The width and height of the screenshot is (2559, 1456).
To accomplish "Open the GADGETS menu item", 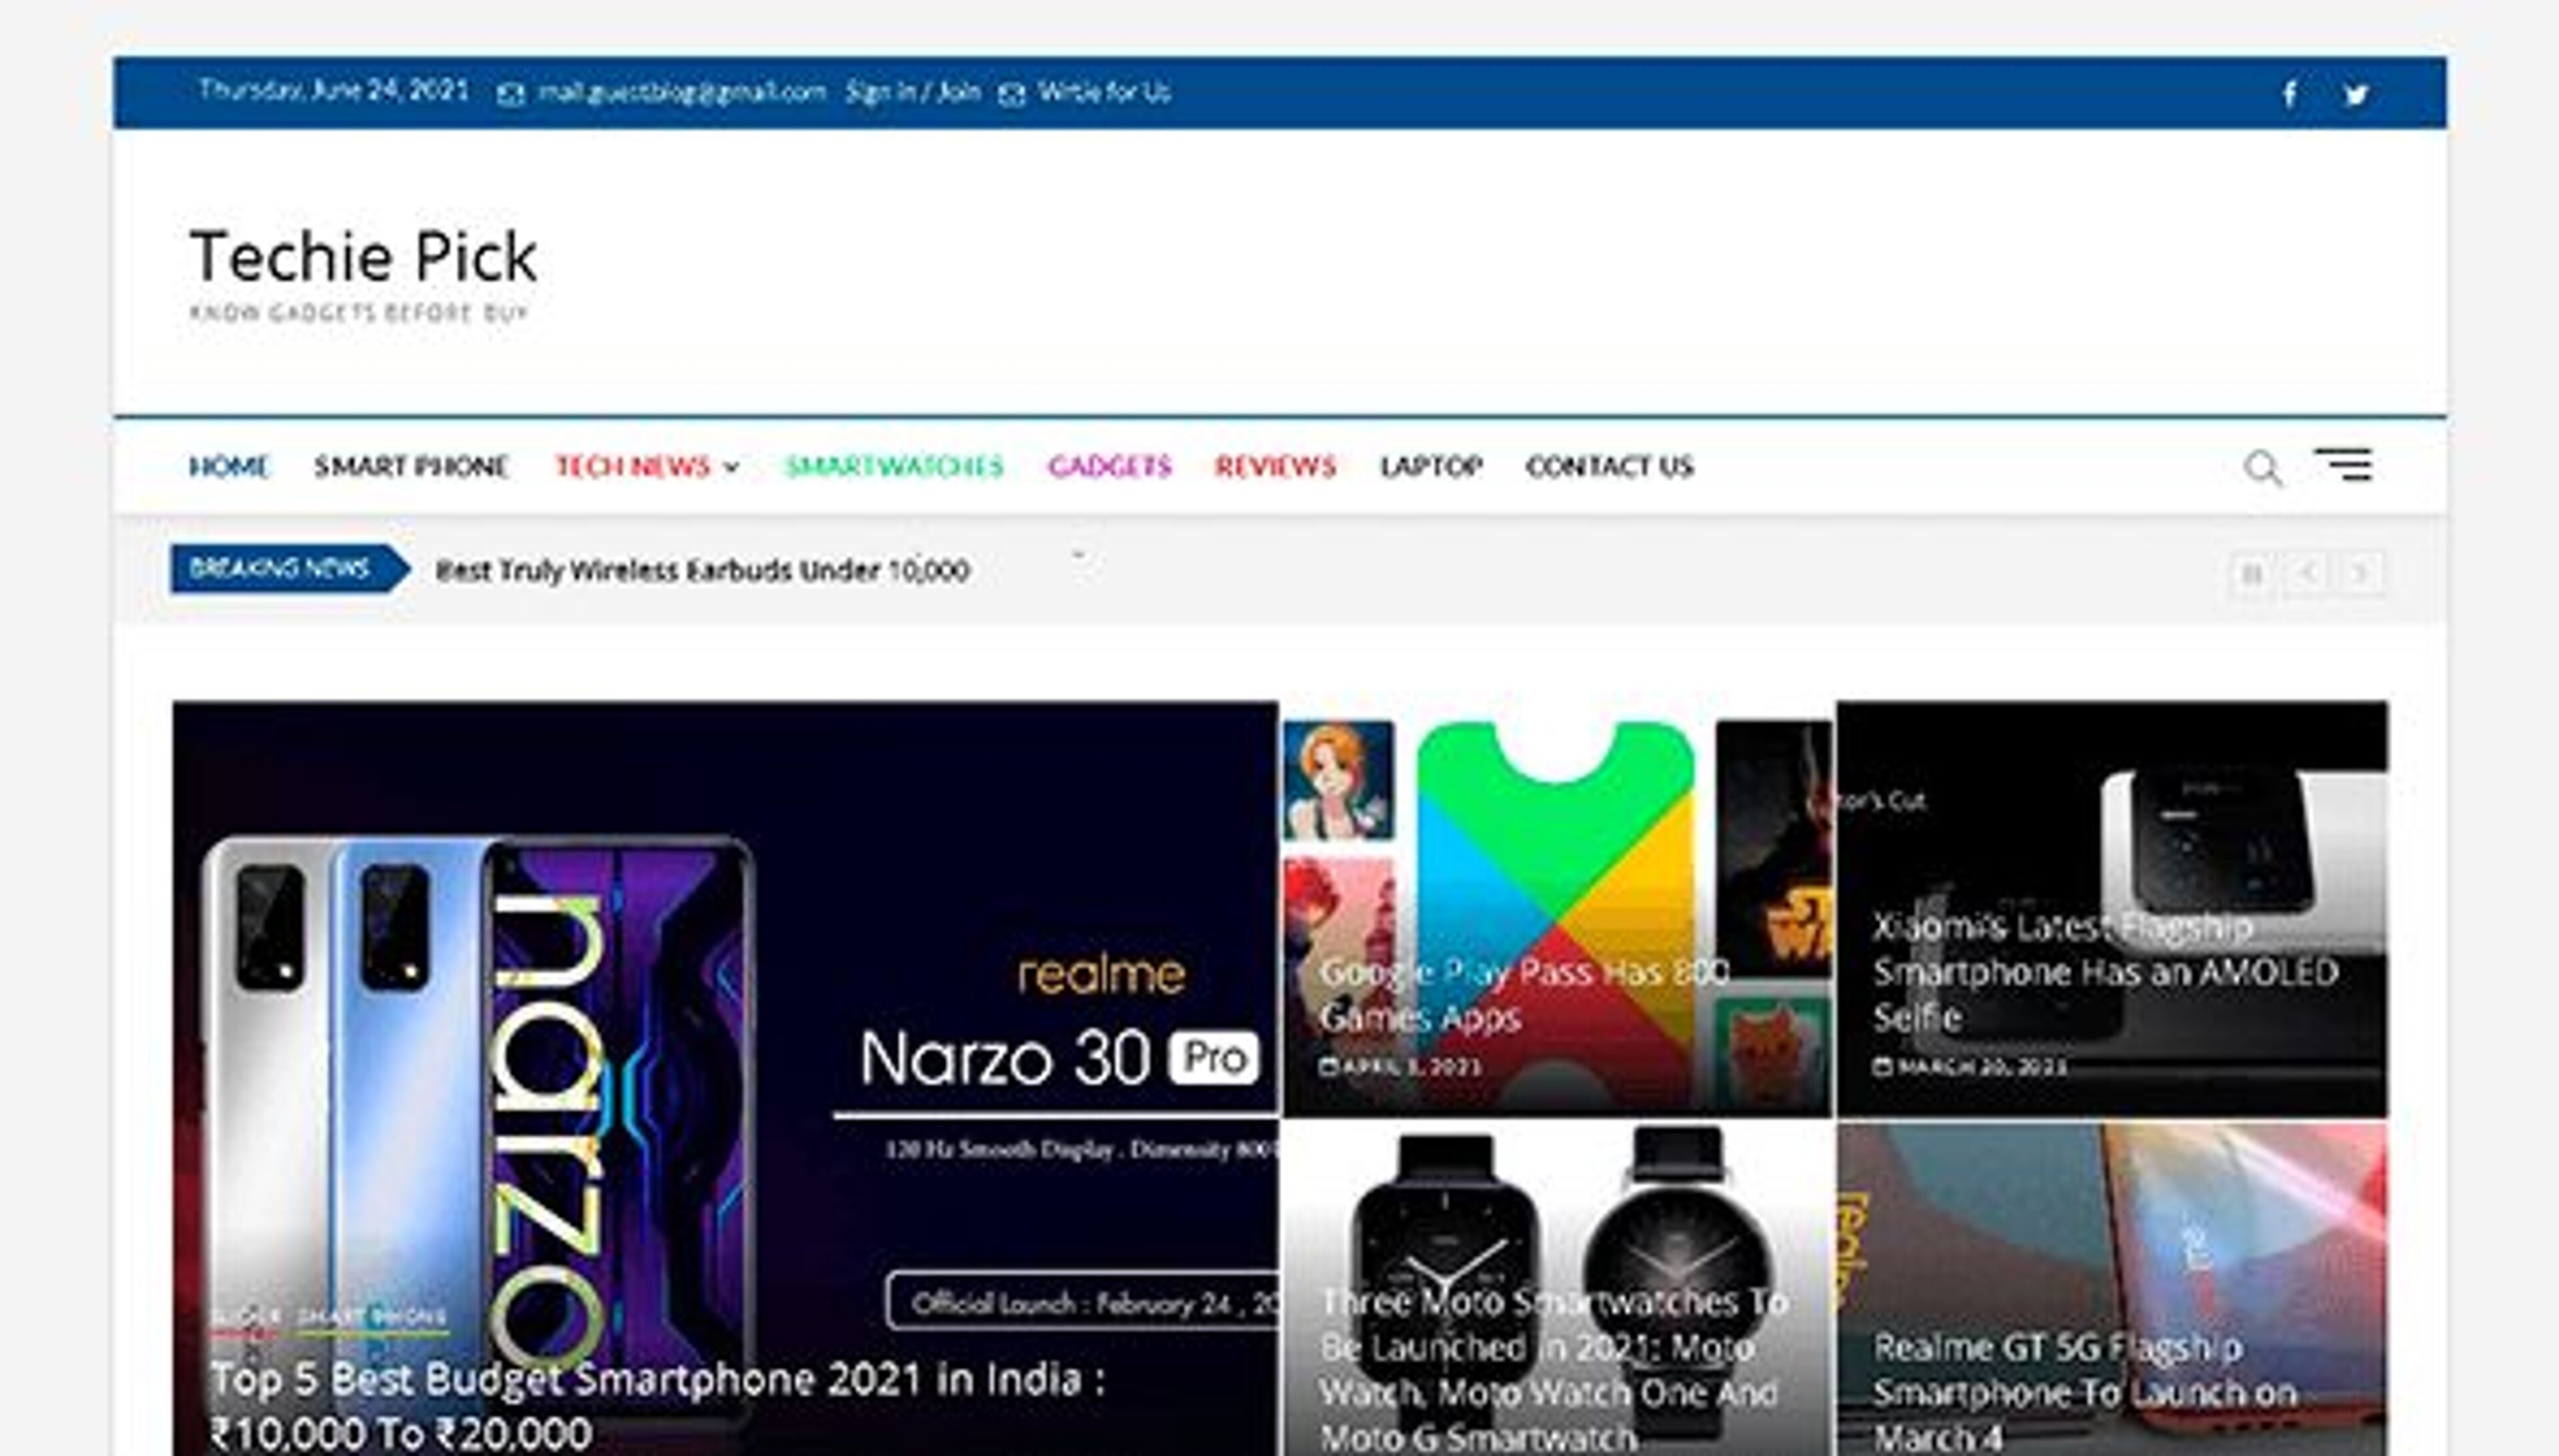I will coord(1110,466).
